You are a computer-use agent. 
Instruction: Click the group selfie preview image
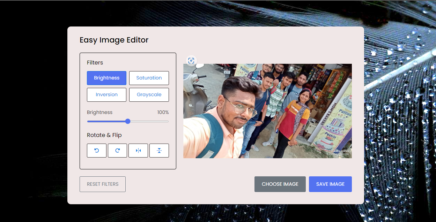(267, 111)
